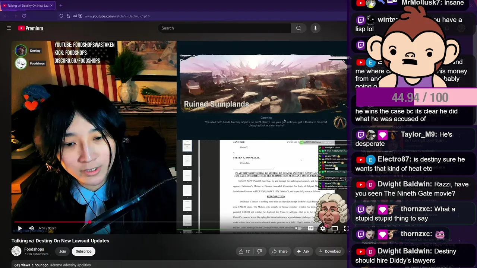Image resolution: width=477 pixels, height=268 pixels.
Task: Open Foodshops channel avatar
Action: [x=16, y=251]
